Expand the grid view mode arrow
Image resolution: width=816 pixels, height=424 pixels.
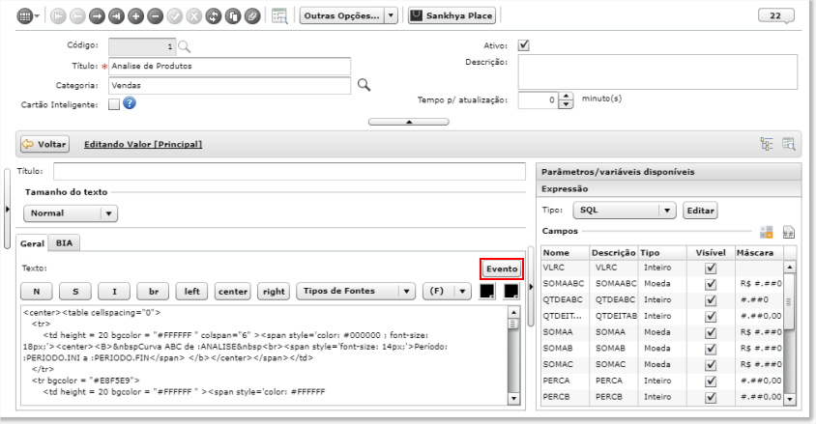point(37,16)
